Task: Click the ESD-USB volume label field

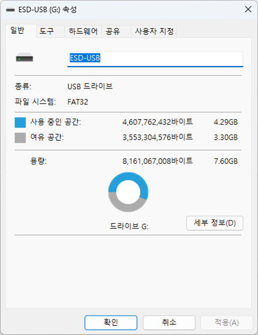Action: 155,59
